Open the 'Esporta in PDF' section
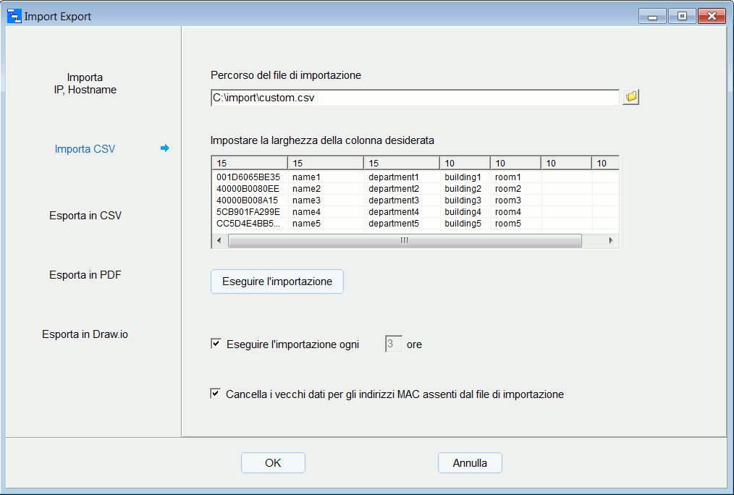734x495 pixels. 85,275
